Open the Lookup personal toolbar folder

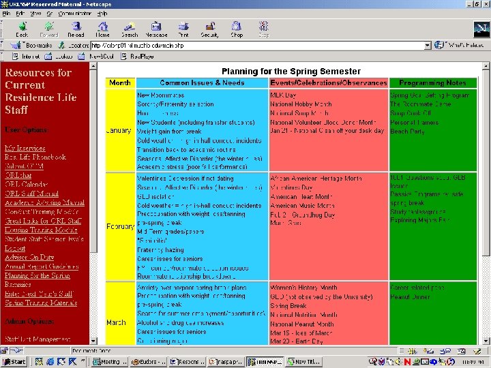pos(59,57)
